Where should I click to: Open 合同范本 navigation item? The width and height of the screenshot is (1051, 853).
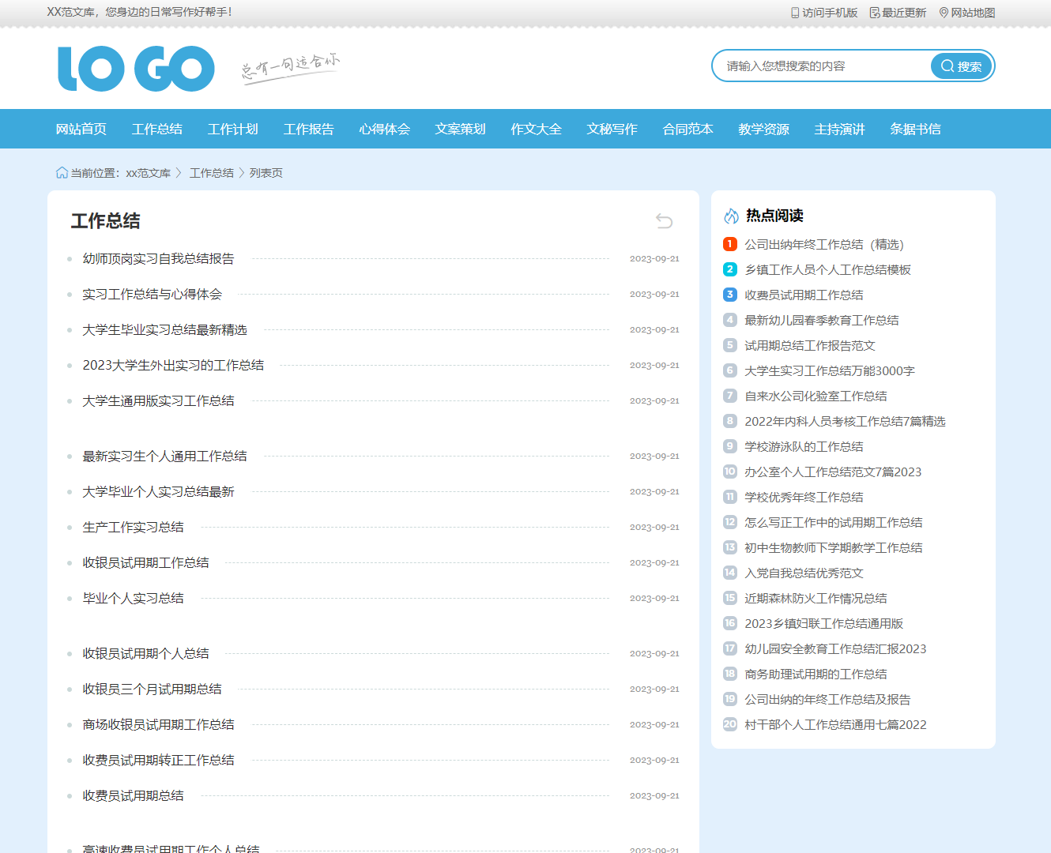[x=687, y=129]
